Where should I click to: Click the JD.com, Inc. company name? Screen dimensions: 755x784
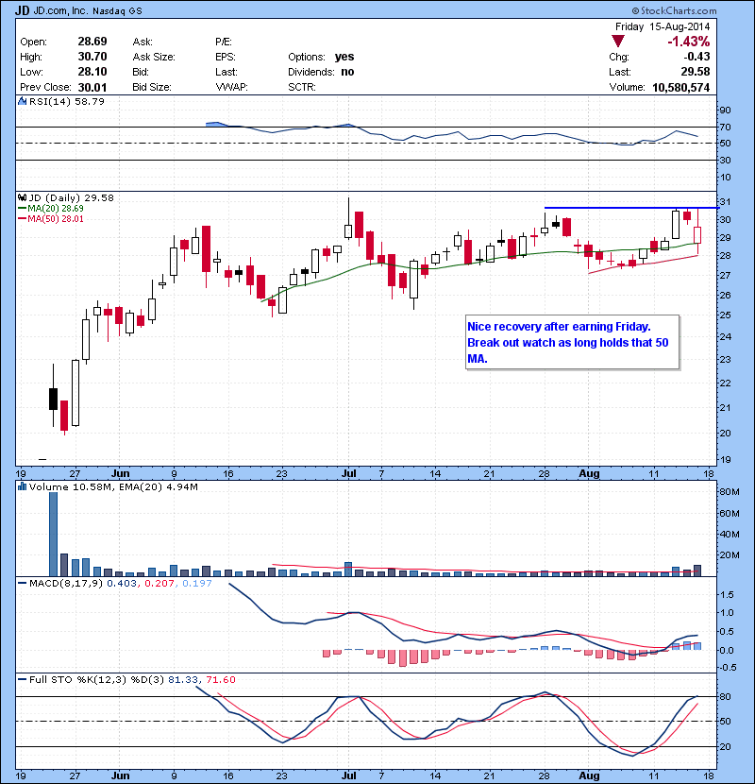point(61,10)
